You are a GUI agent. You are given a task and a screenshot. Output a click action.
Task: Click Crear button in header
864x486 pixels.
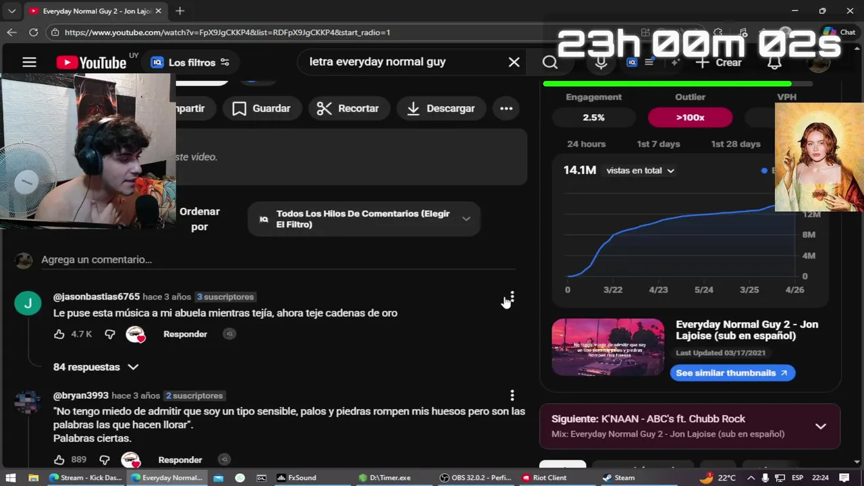(x=719, y=62)
